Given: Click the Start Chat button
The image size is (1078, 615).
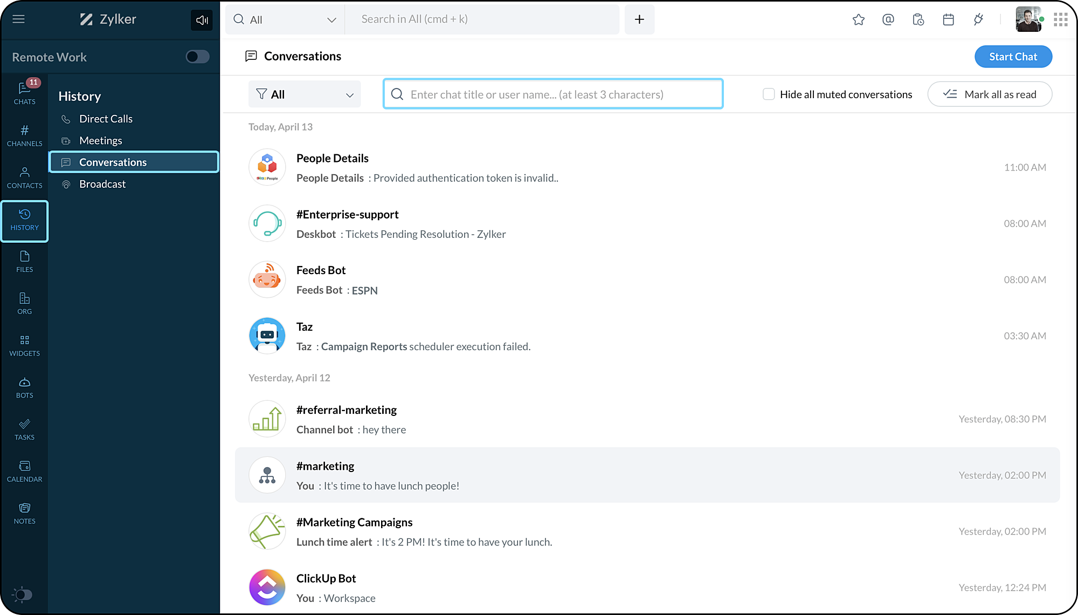Looking at the screenshot, I should [x=1013, y=57].
